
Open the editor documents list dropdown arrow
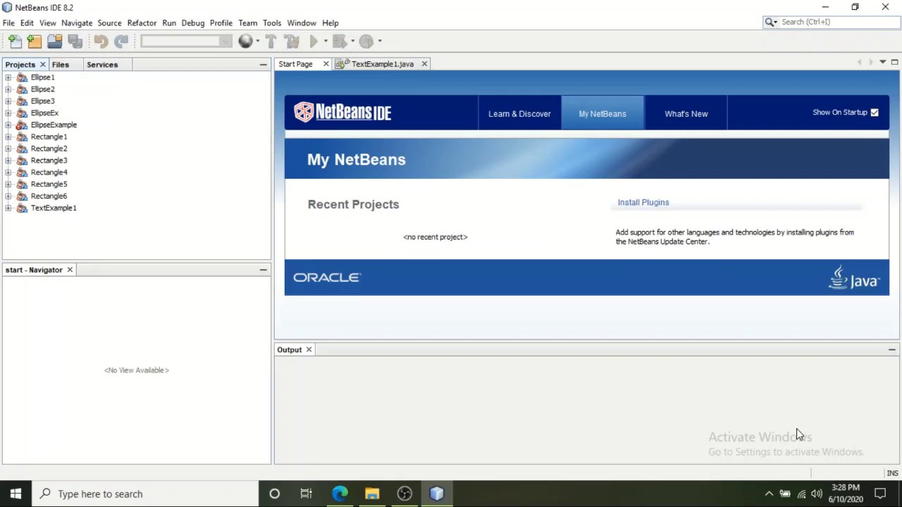[882, 62]
